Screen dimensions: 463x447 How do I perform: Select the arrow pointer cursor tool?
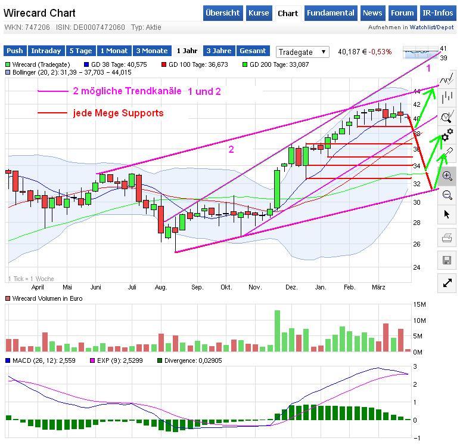point(447,214)
